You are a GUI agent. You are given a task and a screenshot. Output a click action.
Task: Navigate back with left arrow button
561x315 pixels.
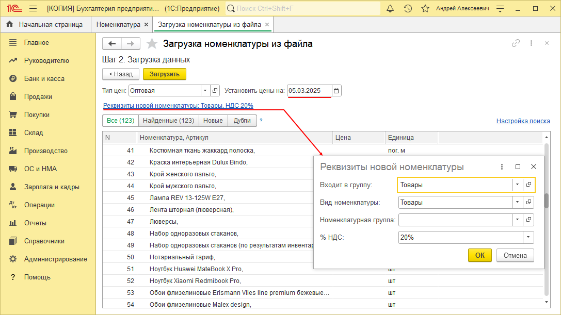(112, 44)
